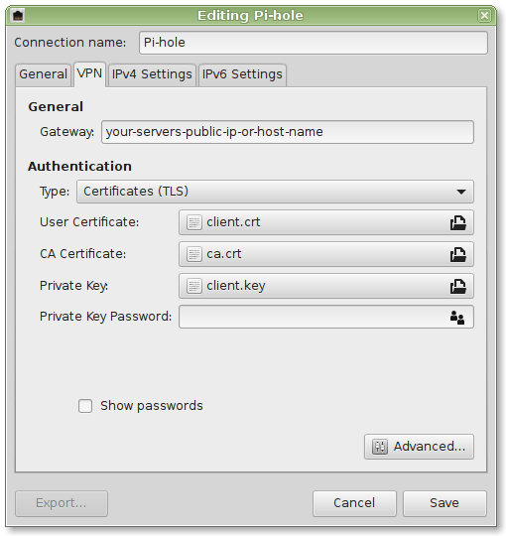Click the arrow on the Certificates (TLS) combo box
Screen dimensions: 506x536
(461, 192)
